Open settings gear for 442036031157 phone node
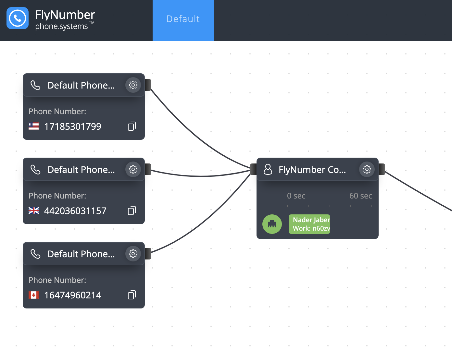452x349 pixels. click(133, 169)
